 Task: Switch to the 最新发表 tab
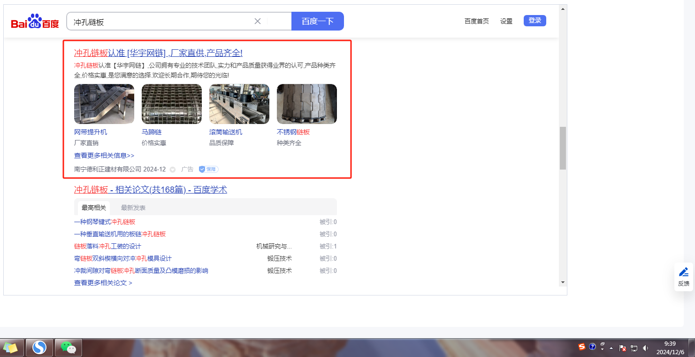(133, 208)
